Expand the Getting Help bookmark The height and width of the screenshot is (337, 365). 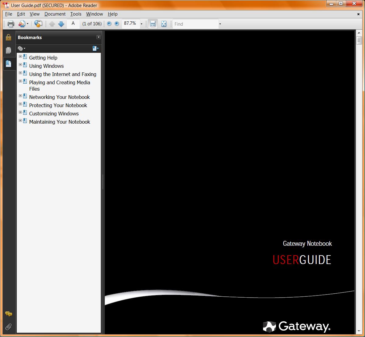(x=20, y=56)
